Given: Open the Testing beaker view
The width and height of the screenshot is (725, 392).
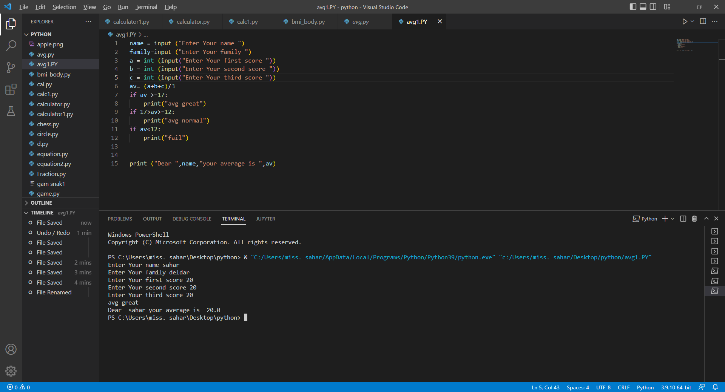Looking at the screenshot, I should click(11, 111).
